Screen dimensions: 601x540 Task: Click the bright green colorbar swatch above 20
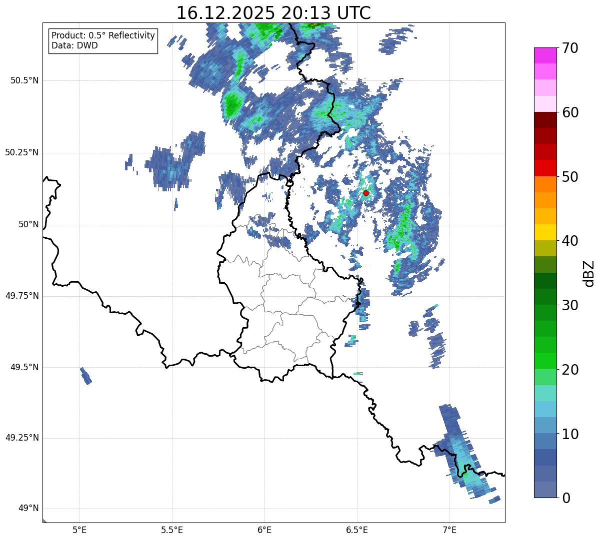pyautogui.click(x=545, y=361)
